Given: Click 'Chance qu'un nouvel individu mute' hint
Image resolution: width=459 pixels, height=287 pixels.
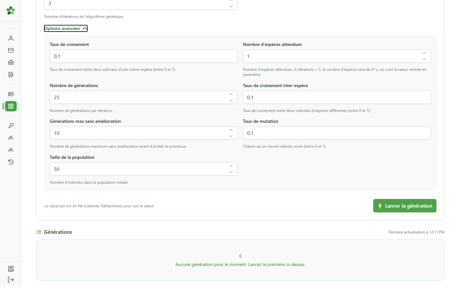Looking at the screenshot, I should 284,146.
